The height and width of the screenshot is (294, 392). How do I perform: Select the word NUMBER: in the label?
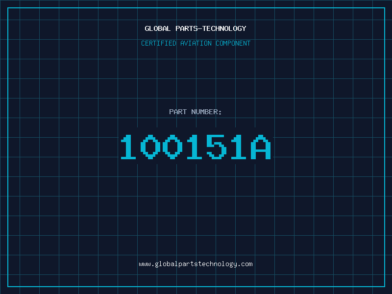pyautogui.click(x=206, y=112)
